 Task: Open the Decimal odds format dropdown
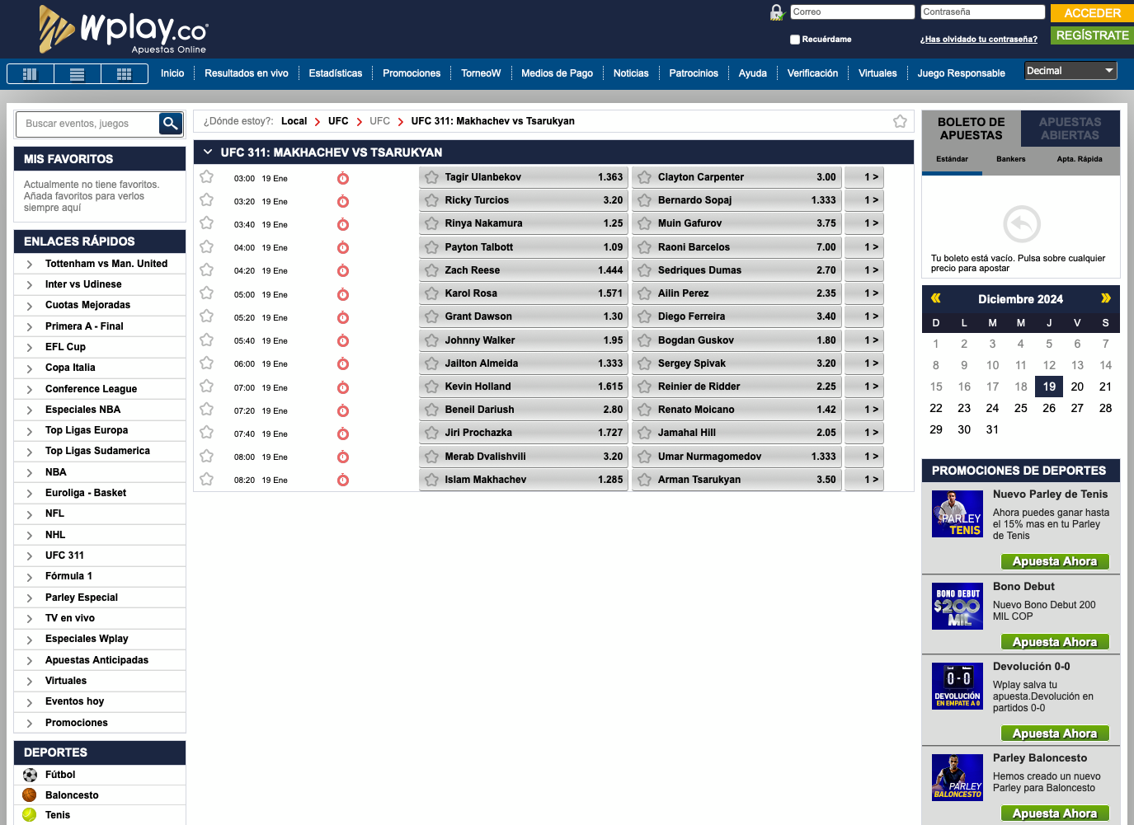tap(1070, 71)
